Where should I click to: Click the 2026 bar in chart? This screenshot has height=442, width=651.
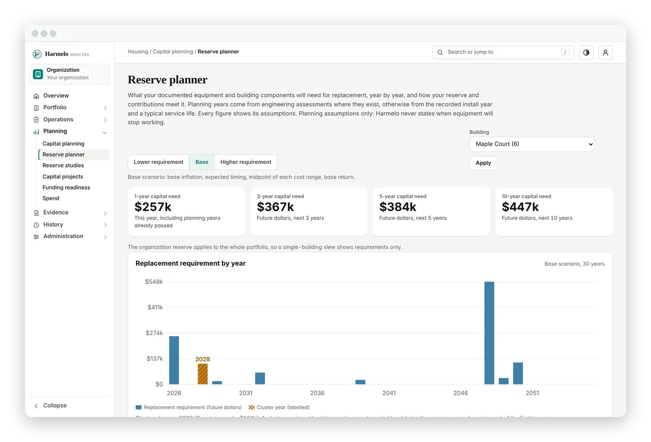(174, 360)
